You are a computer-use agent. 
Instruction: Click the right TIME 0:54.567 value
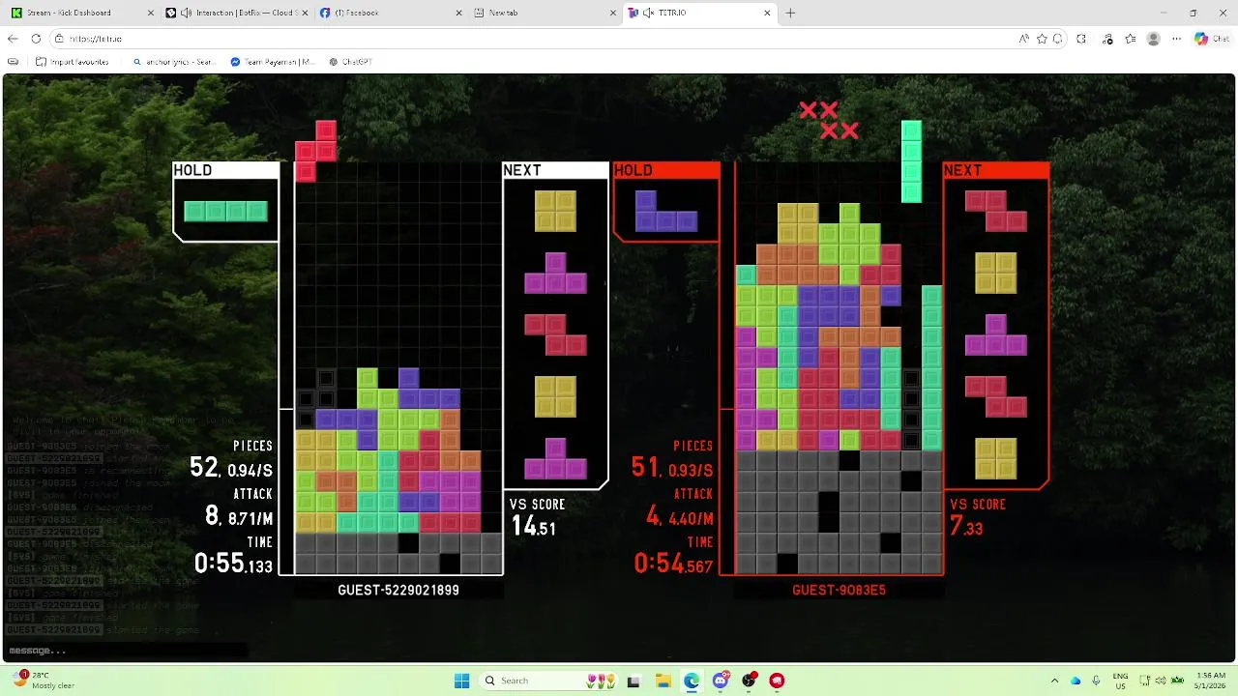(x=674, y=563)
